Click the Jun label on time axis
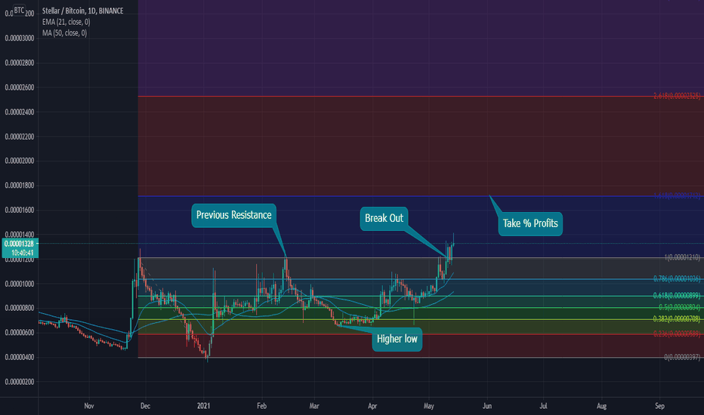This screenshot has height=415, width=704. pyautogui.click(x=487, y=406)
